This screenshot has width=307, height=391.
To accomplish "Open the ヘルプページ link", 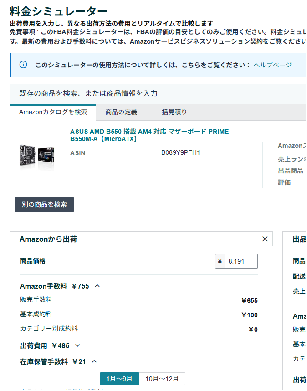I will pyautogui.click(x=272, y=65).
